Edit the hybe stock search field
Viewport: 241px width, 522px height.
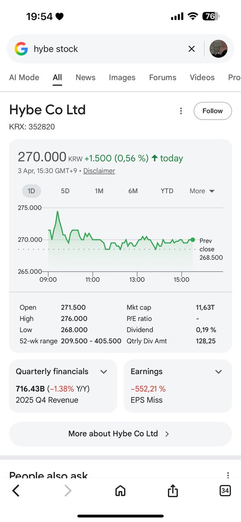point(108,49)
